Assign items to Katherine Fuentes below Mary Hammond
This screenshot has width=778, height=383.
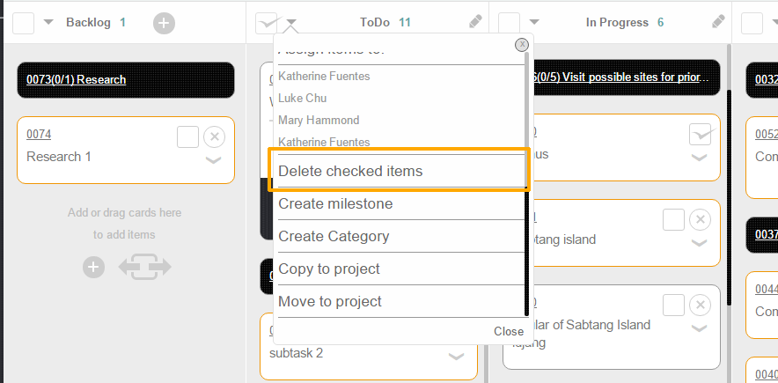[324, 142]
